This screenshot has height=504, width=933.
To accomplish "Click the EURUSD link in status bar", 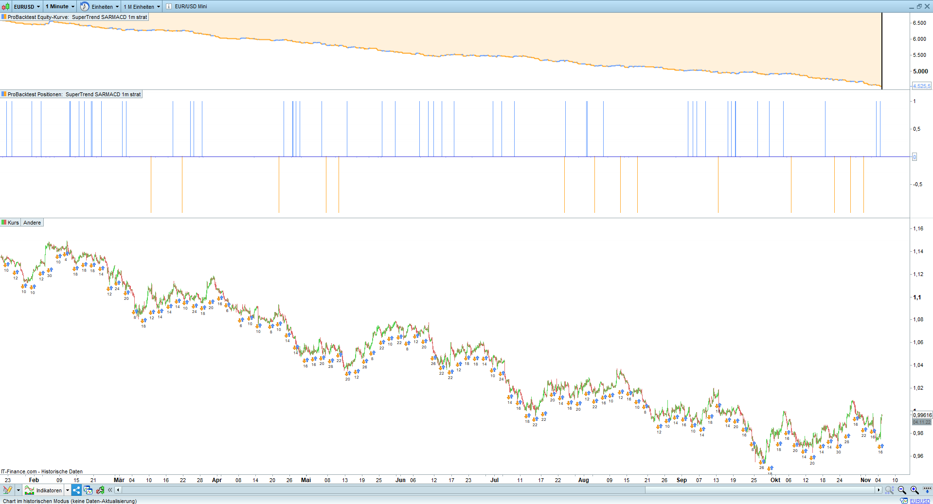I will (x=920, y=501).
